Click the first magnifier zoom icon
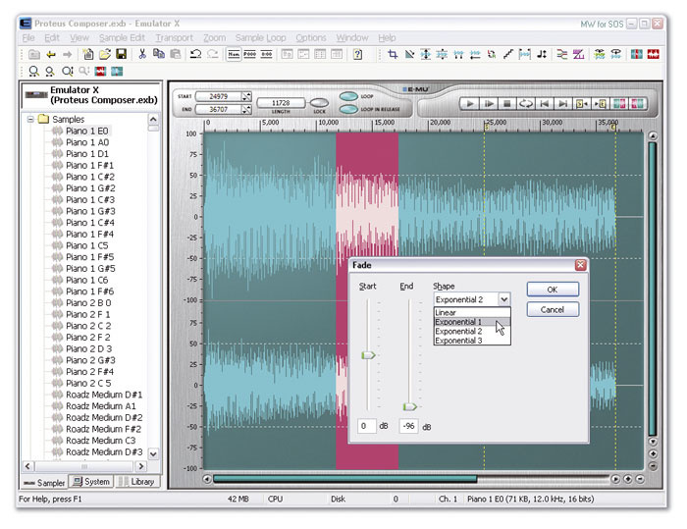The width and height of the screenshot is (687, 529). (x=32, y=71)
